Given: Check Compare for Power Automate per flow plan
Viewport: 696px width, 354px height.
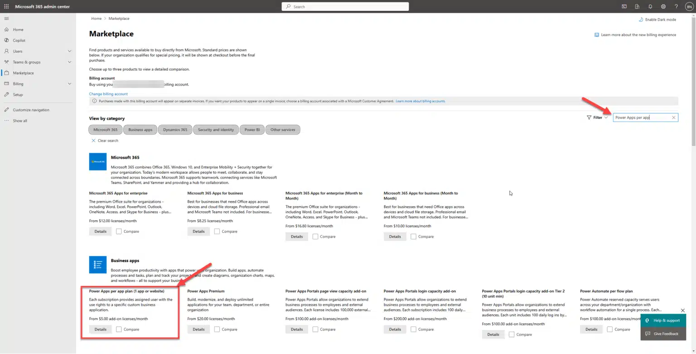Looking at the screenshot, I should 610,330.
